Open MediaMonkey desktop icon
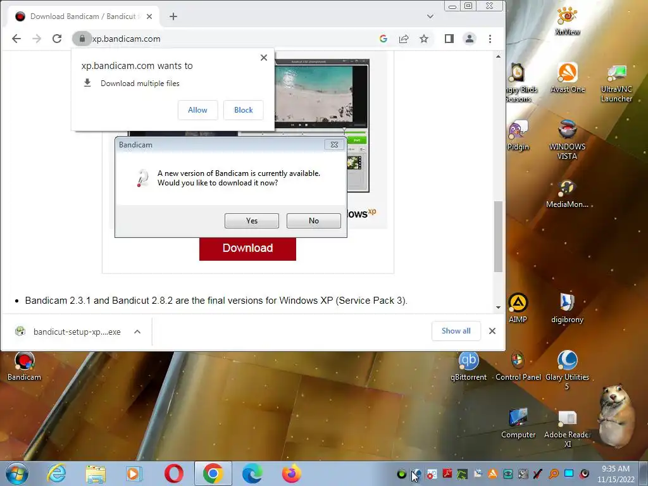The width and height of the screenshot is (648, 486). (567, 194)
